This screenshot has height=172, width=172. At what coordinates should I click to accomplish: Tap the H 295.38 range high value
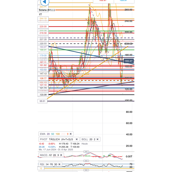(x=64, y=147)
